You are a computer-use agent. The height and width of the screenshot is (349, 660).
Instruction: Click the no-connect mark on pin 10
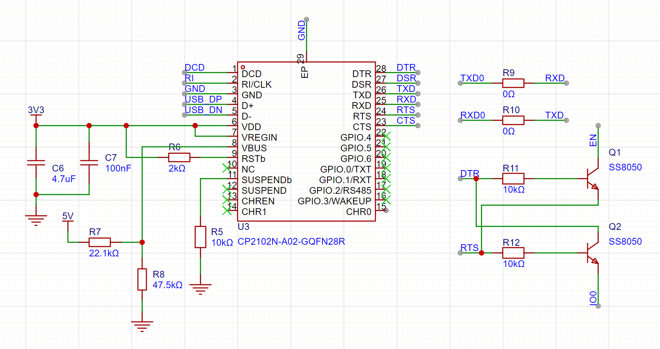227,168
